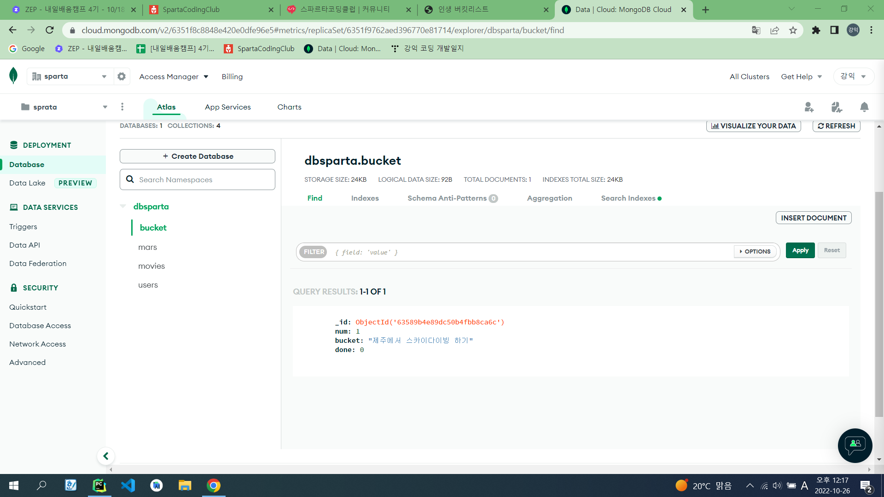The height and width of the screenshot is (497, 884).
Task: Open Data Lake in sidebar
Action: (x=27, y=183)
